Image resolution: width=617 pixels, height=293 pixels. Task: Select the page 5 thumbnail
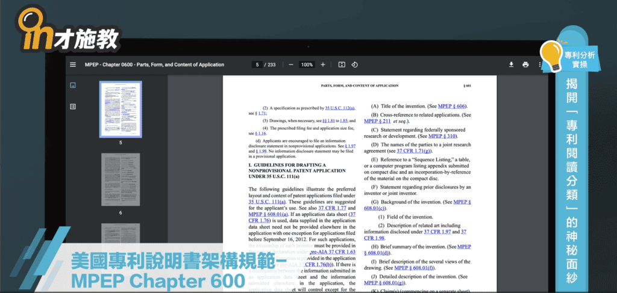[121, 108]
